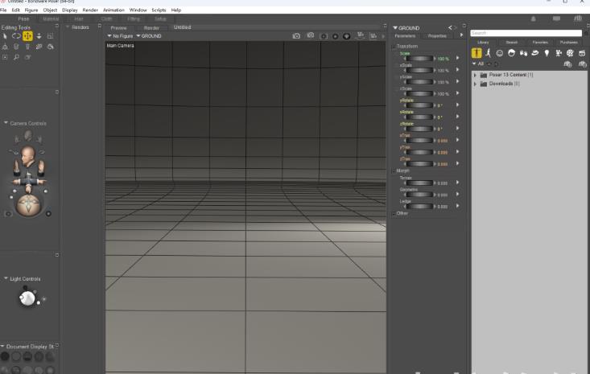590x374 pixels.
Task: Collapse the Renders panel
Action: [68, 27]
